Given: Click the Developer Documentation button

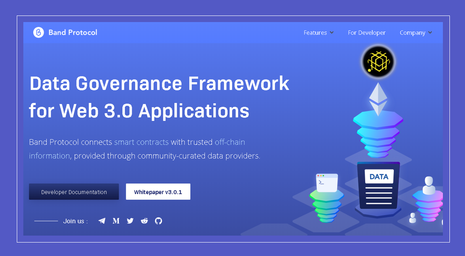Looking at the screenshot, I should point(74,192).
